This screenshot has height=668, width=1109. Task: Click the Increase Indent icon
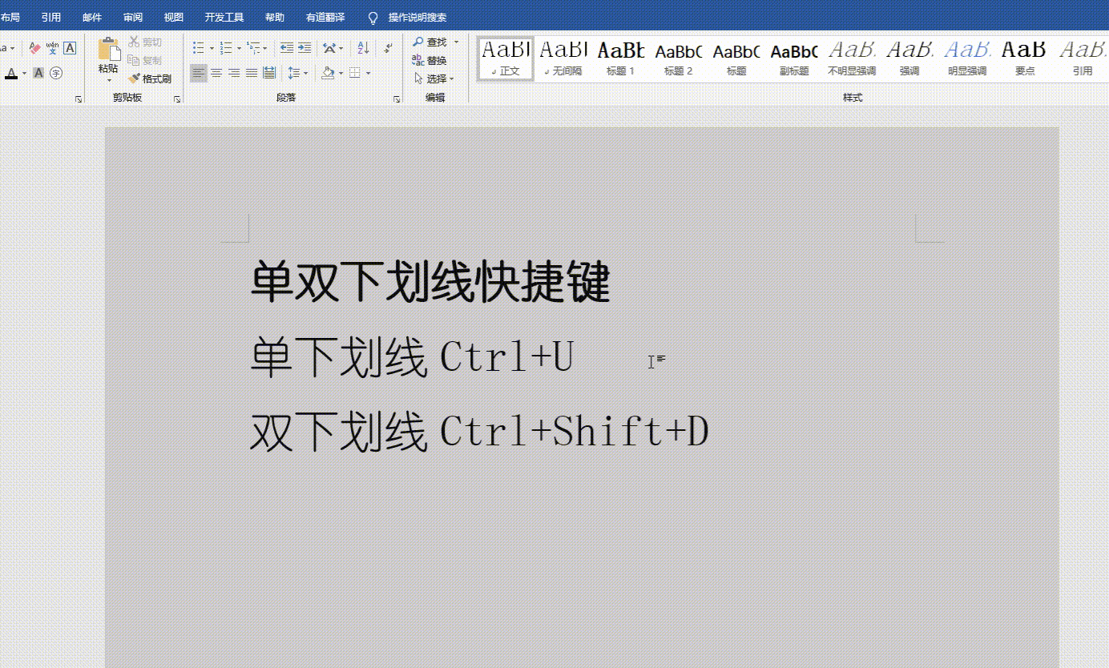tap(306, 47)
